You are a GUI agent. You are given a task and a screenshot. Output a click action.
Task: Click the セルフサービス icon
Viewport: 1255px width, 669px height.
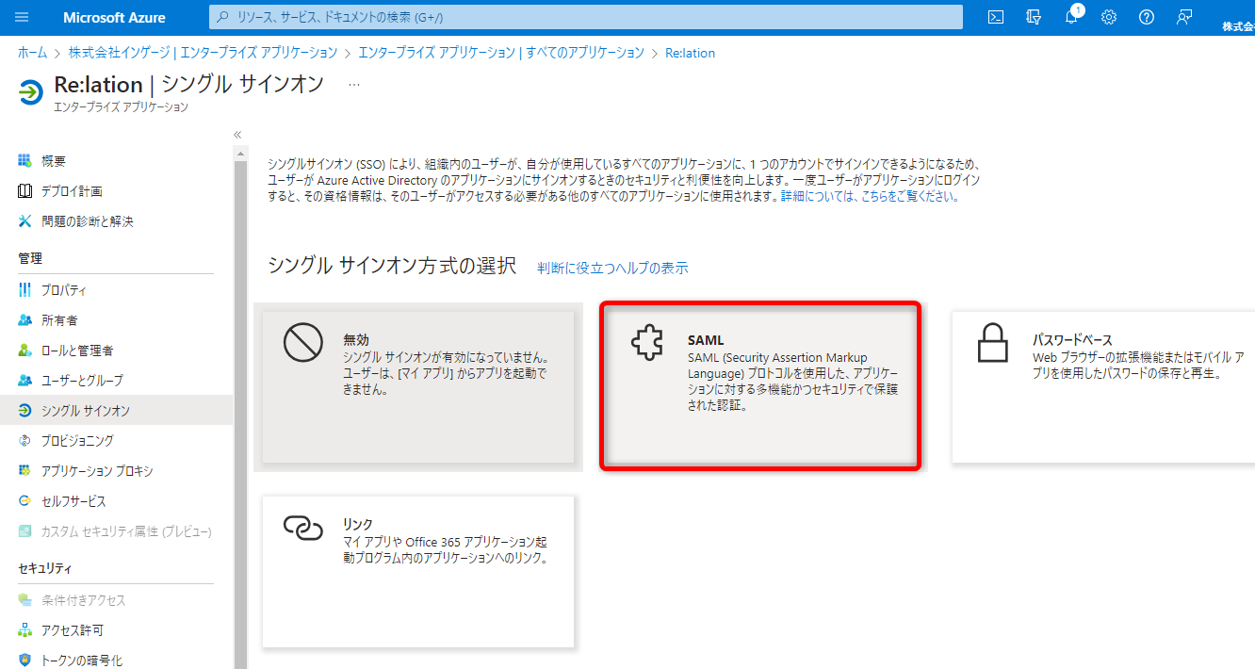tap(25, 501)
